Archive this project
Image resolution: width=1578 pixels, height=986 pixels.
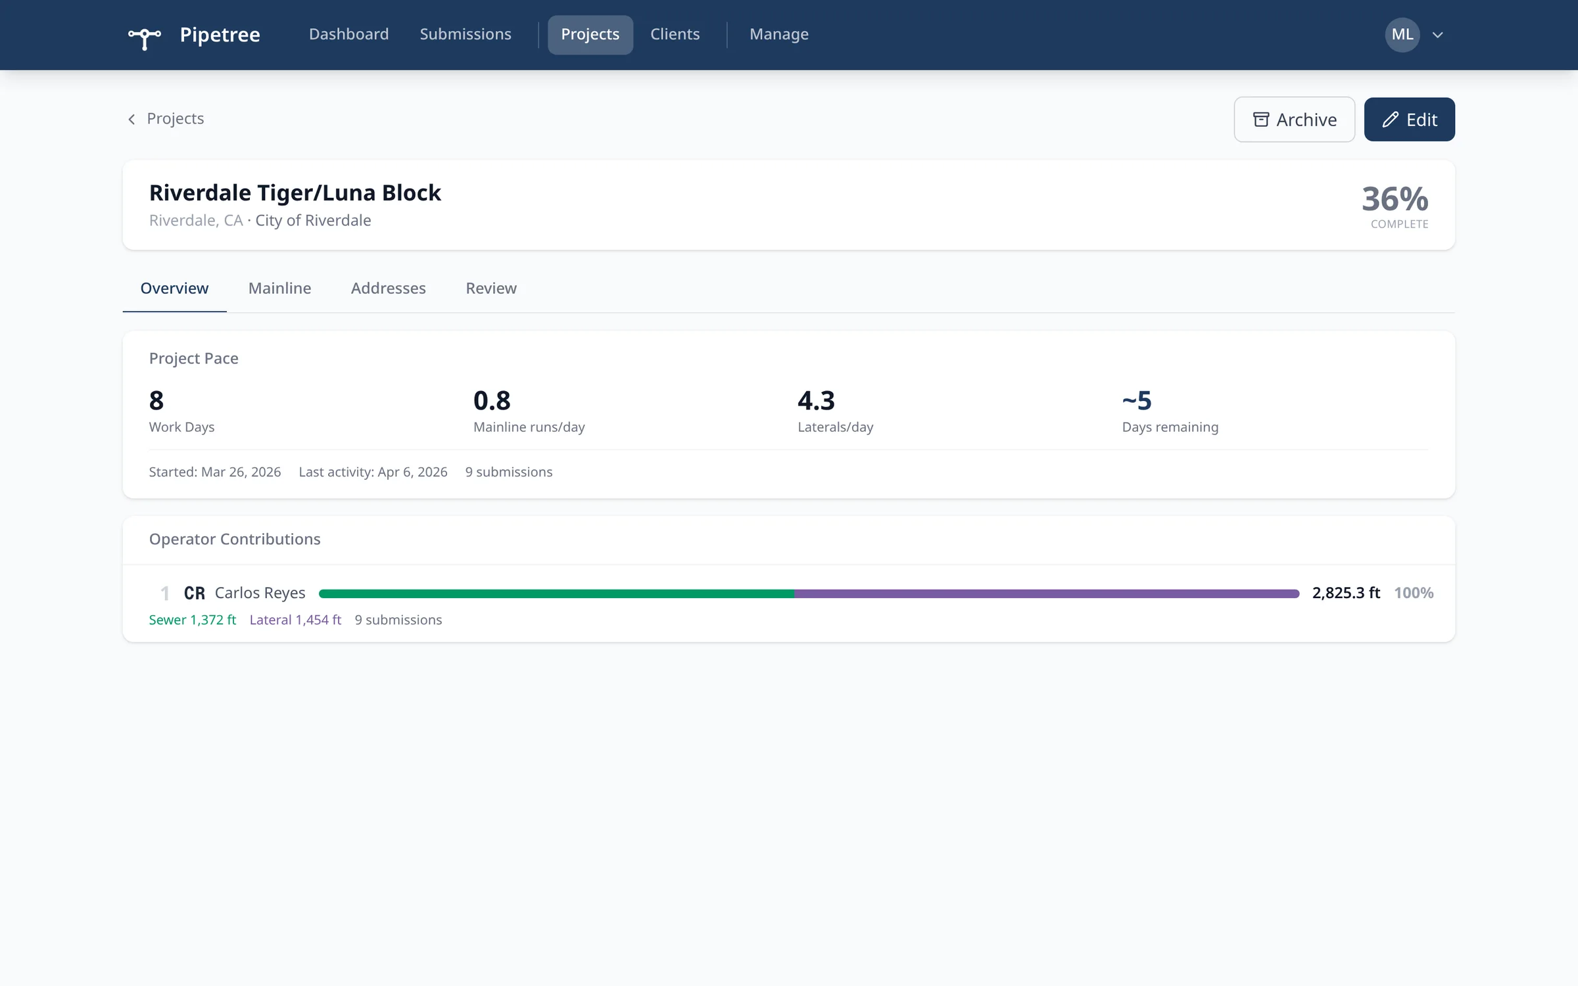click(1294, 120)
